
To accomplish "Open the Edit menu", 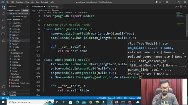I will click(x=12, y=2).
